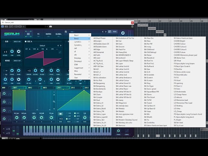
Task: Click the mod wheel strip
Action: point(18,131)
